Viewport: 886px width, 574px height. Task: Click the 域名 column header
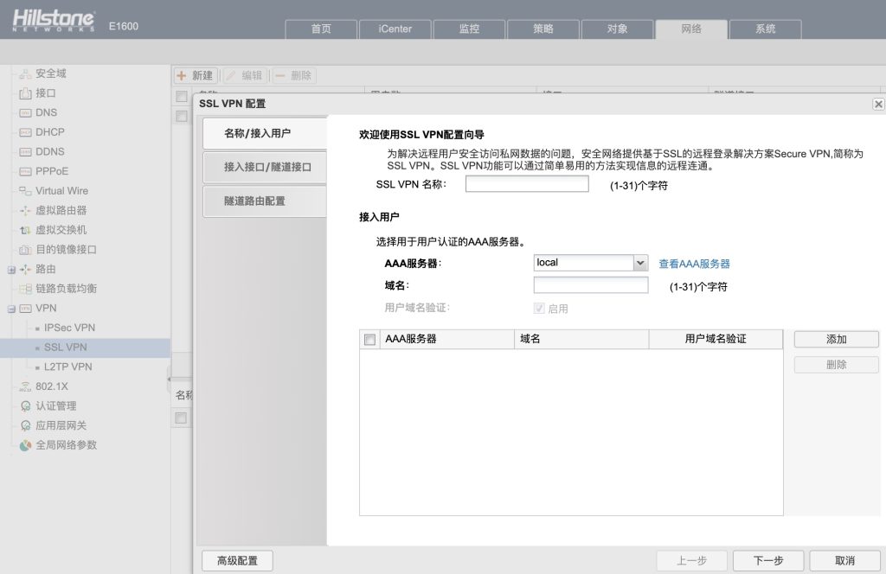click(581, 339)
